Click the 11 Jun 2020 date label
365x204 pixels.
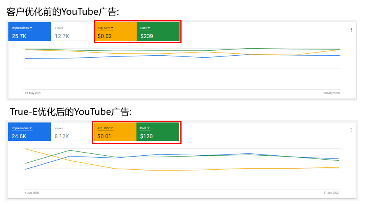tap(332, 193)
